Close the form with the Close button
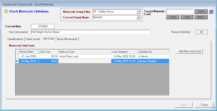217x111 pixels. tap(204, 105)
